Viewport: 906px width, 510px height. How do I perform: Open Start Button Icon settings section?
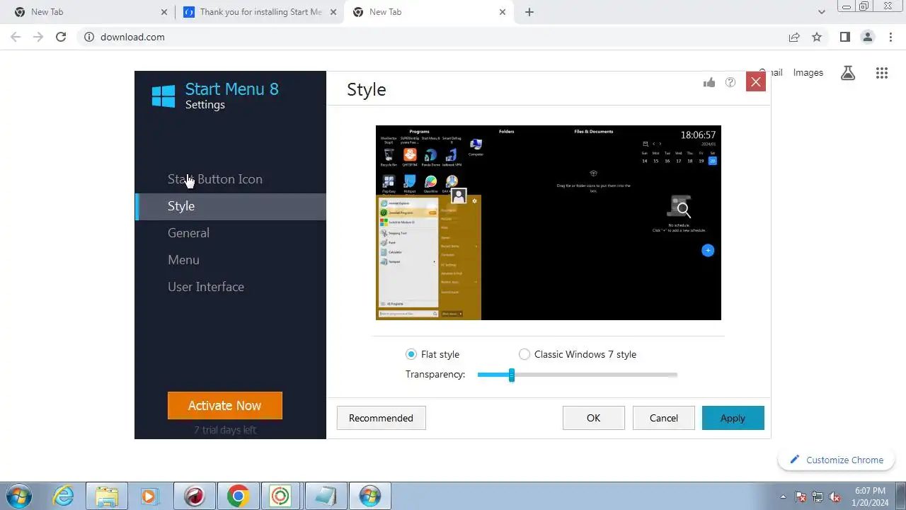pyautogui.click(x=215, y=179)
